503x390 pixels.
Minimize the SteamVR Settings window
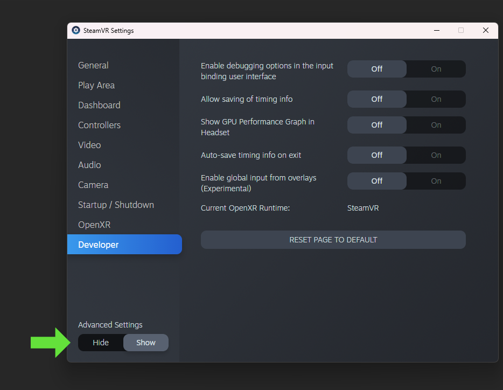(x=437, y=30)
